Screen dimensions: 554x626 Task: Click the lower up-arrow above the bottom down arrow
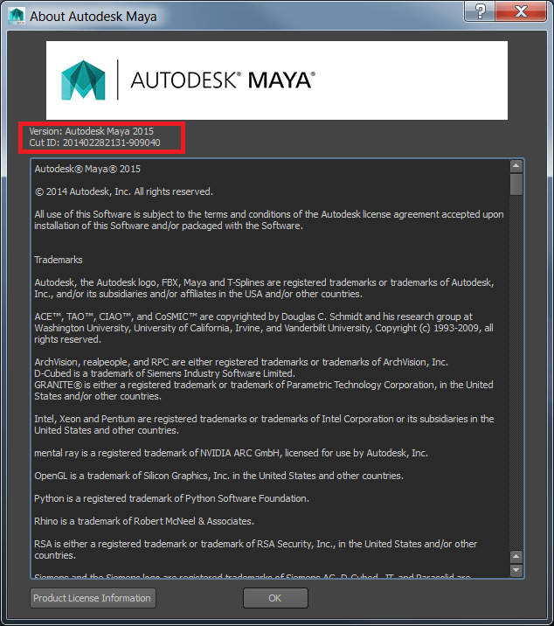516,557
